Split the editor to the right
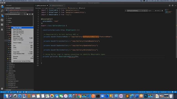 pyautogui.click(x=173, y=5)
